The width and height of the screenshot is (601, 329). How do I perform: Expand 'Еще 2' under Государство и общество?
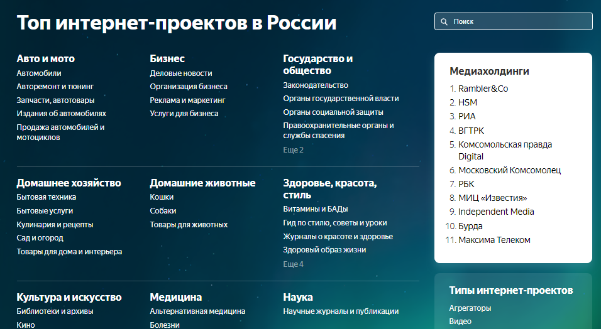coord(293,150)
